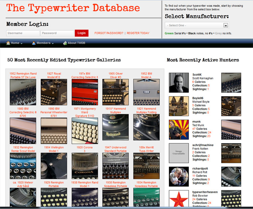Open 1905 Oliver #3 gallery link
The image size is (253, 209).
(115, 75)
